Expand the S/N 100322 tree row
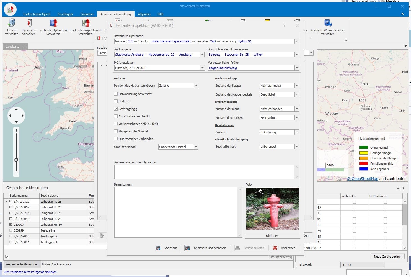Viewport: 411px width, 277px height. coord(11,202)
